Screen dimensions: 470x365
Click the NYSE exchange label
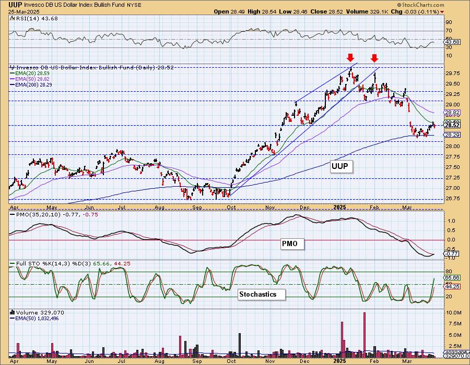click(133, 5)
